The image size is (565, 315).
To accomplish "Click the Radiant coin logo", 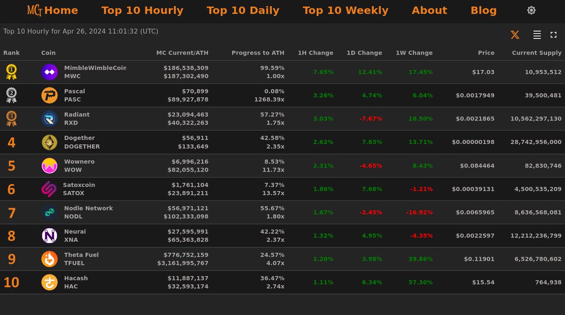I will pyautogui.click(x=49, y=119).
